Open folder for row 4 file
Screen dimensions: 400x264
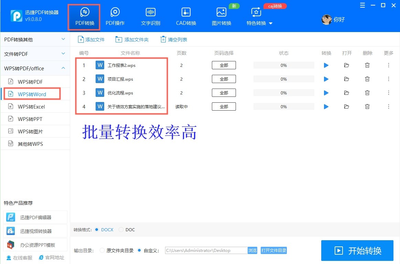(x=346, y=106)
